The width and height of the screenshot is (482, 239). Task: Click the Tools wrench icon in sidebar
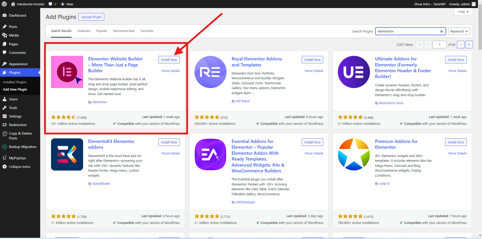5,108
